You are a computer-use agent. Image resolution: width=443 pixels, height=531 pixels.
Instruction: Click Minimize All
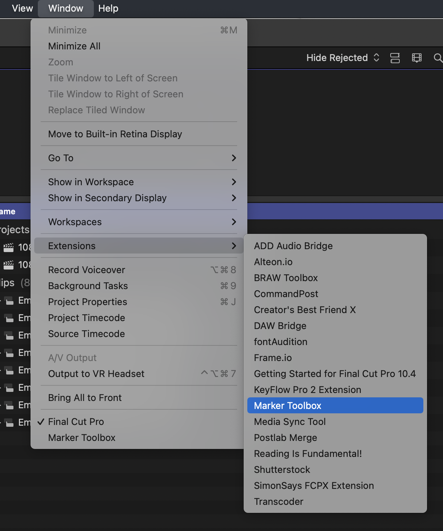coord(74,46)
